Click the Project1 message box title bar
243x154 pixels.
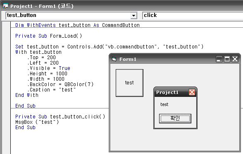[171, 92]
